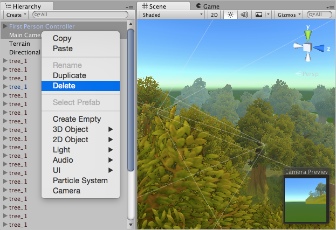Screen dimensions: 336x230
Task: Switch to the Game tab
Action: pos(208,6)
